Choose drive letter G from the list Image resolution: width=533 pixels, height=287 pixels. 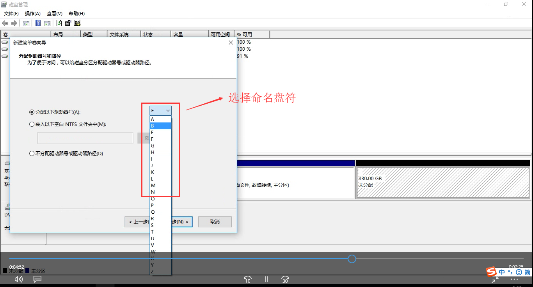point(160,146)
